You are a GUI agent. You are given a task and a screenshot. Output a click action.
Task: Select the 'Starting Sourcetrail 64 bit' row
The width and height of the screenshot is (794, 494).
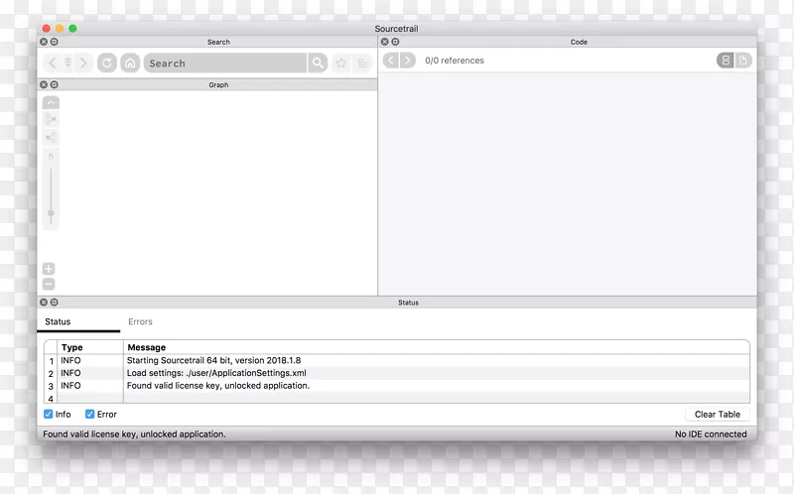(x=396, y=361)
